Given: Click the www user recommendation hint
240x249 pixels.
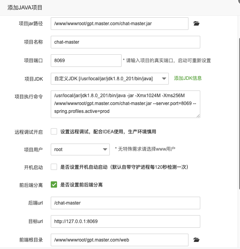Looking at the screenshot, I should click(145, 149).
